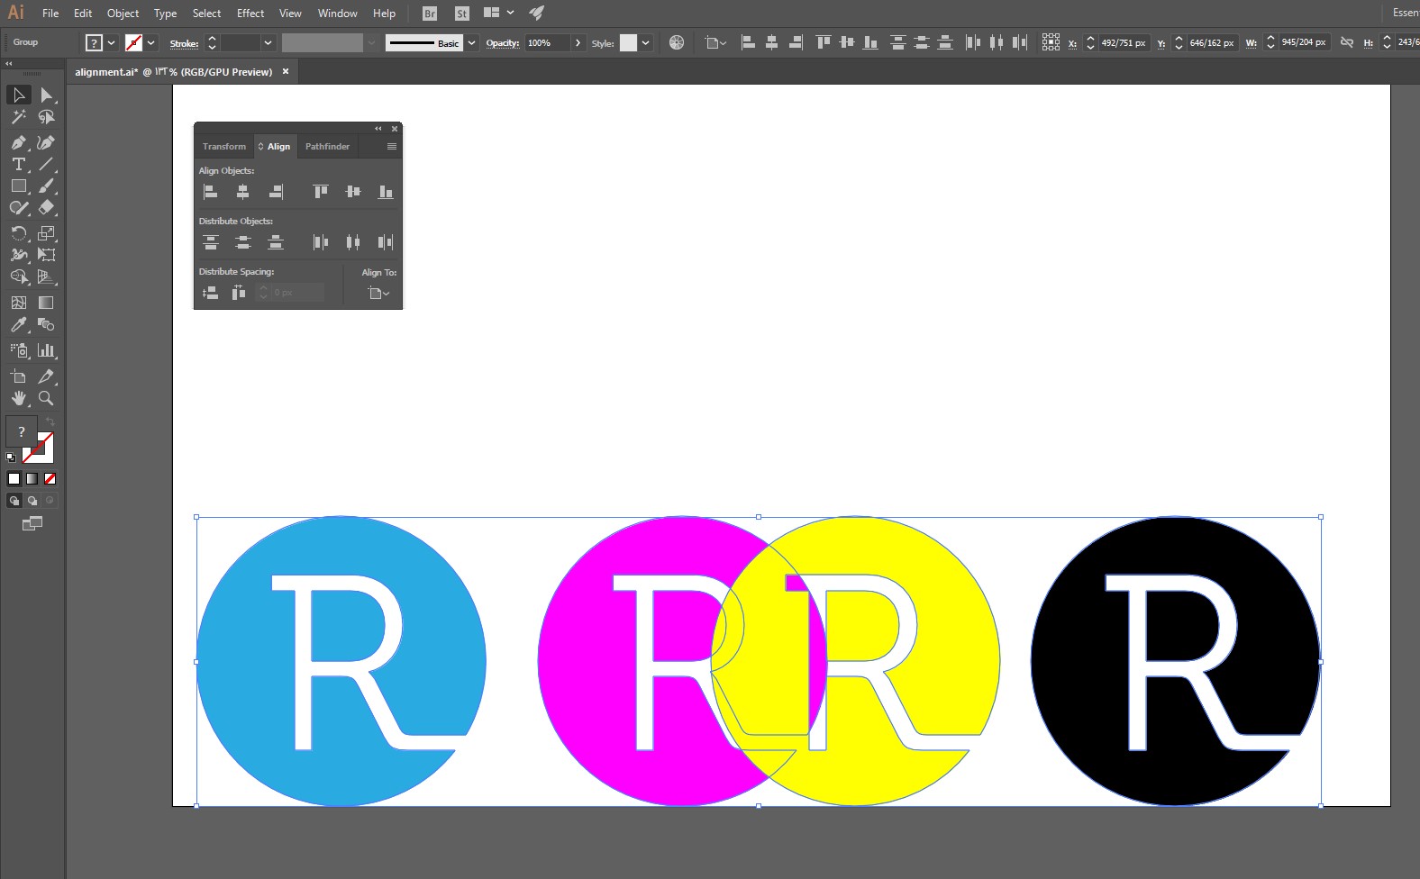The height and width of the screenshot is (879, 1420).
Task: Switch to the Transform tab
Action: 224,146
